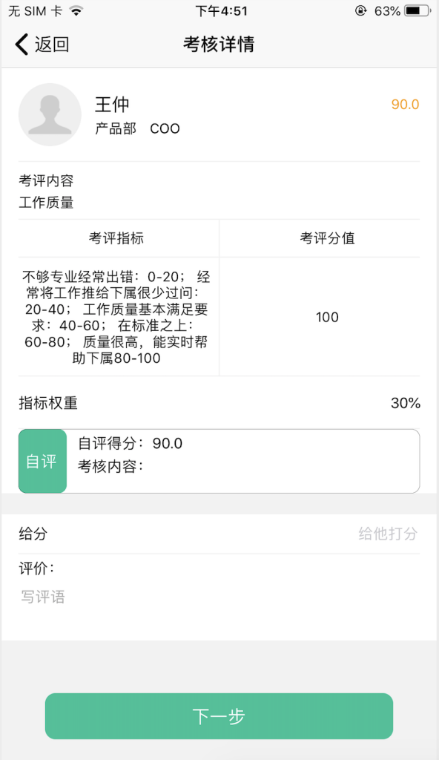Viewport: 439px width, 760px height.
Task: Tap the WiFi signal status icon
Action: click(76, 10)
